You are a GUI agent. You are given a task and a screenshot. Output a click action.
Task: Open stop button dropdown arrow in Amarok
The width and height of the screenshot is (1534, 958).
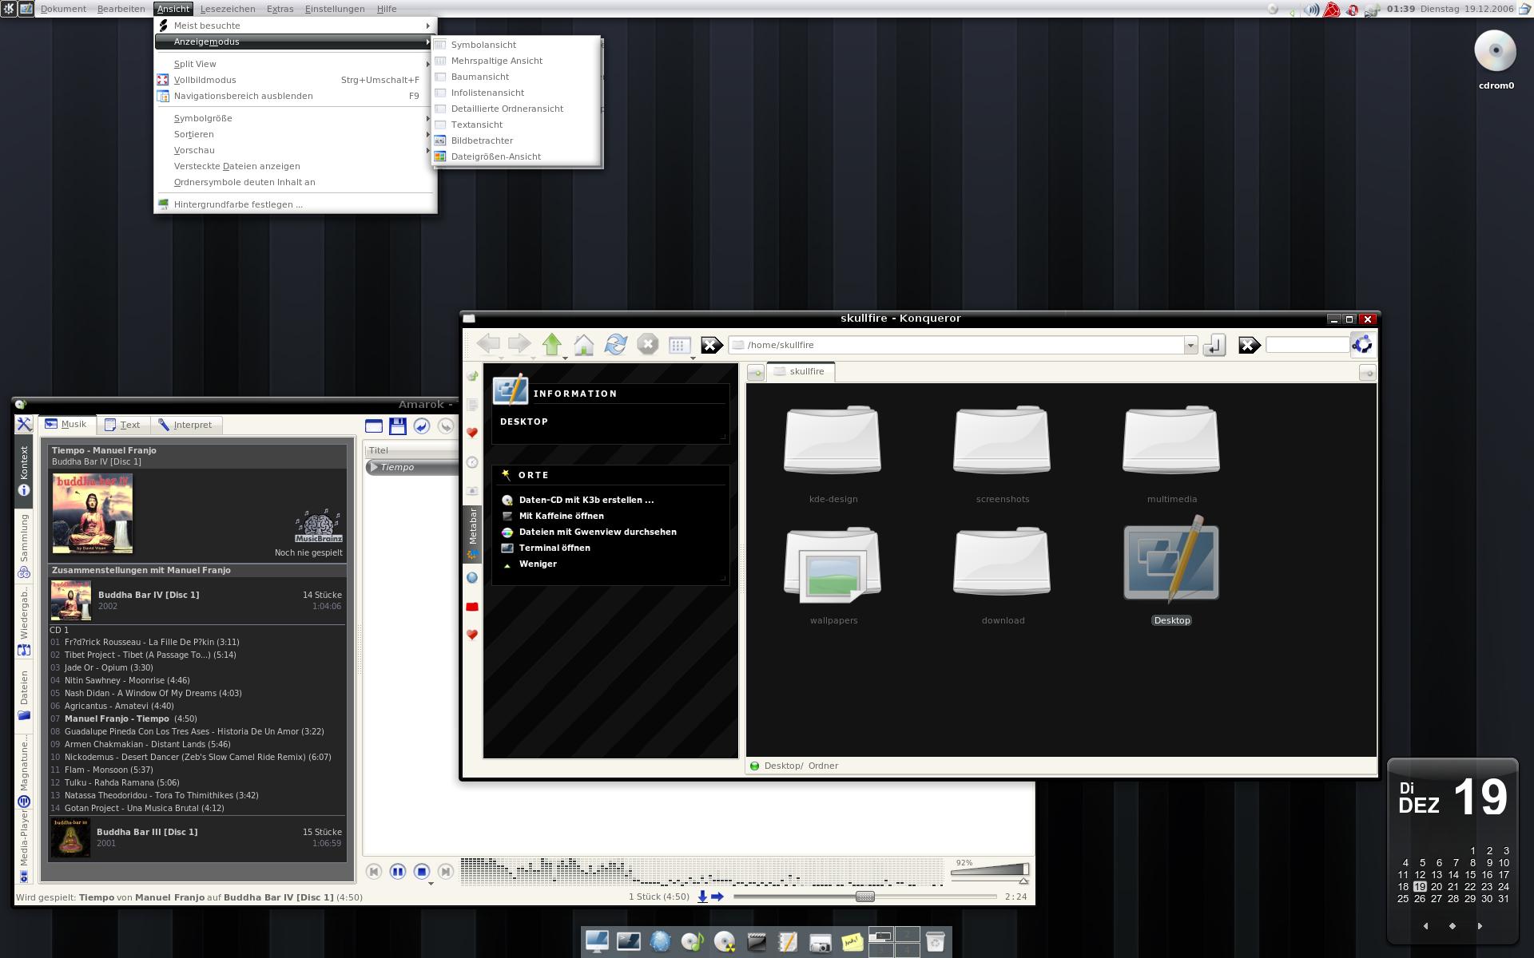pyautogui.click(x=431, y=884)
